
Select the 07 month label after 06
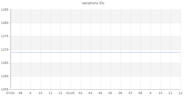pos(130,93)
